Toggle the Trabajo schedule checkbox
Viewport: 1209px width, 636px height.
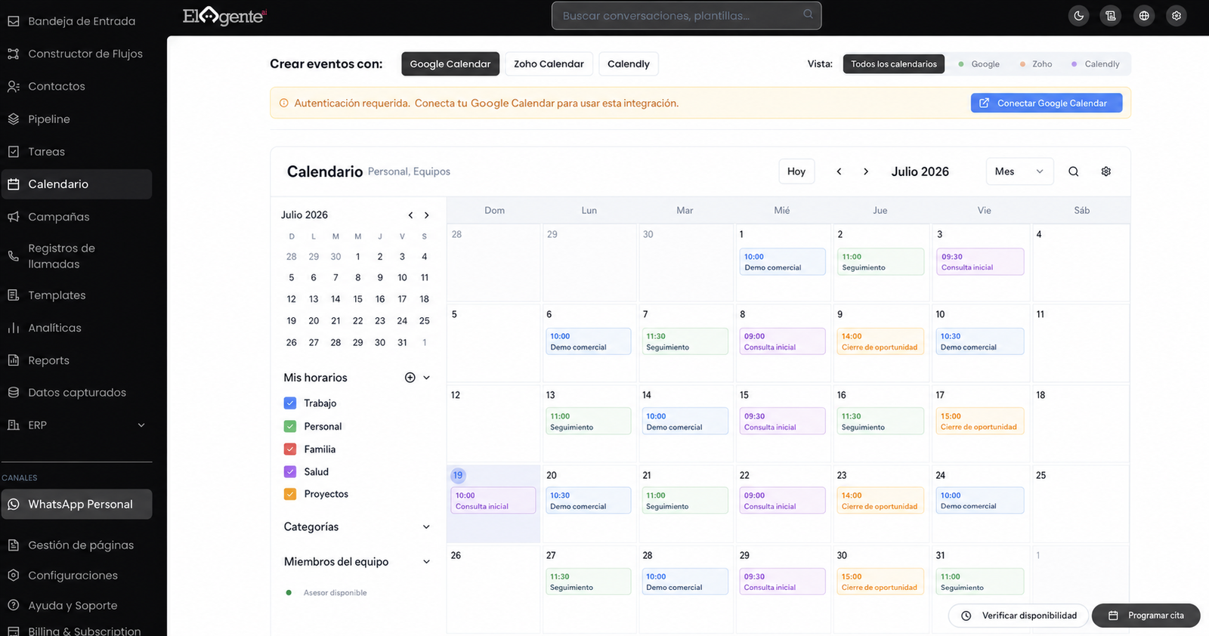point(290,403)
